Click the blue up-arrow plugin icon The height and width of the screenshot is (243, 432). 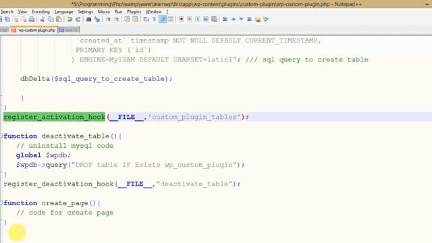233,20
